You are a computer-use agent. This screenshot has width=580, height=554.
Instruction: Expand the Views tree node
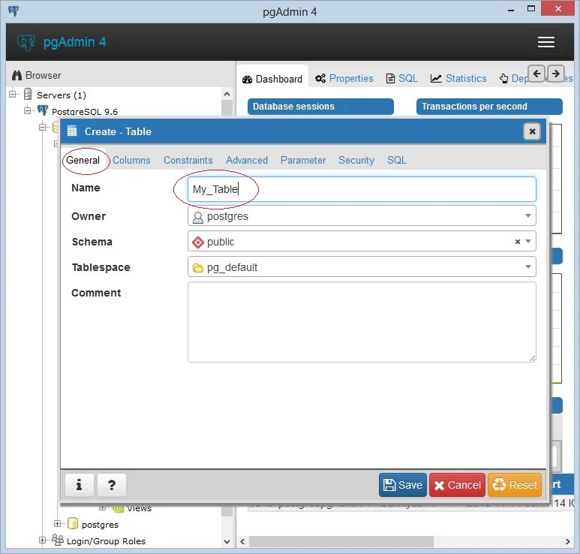coord(103,507)
